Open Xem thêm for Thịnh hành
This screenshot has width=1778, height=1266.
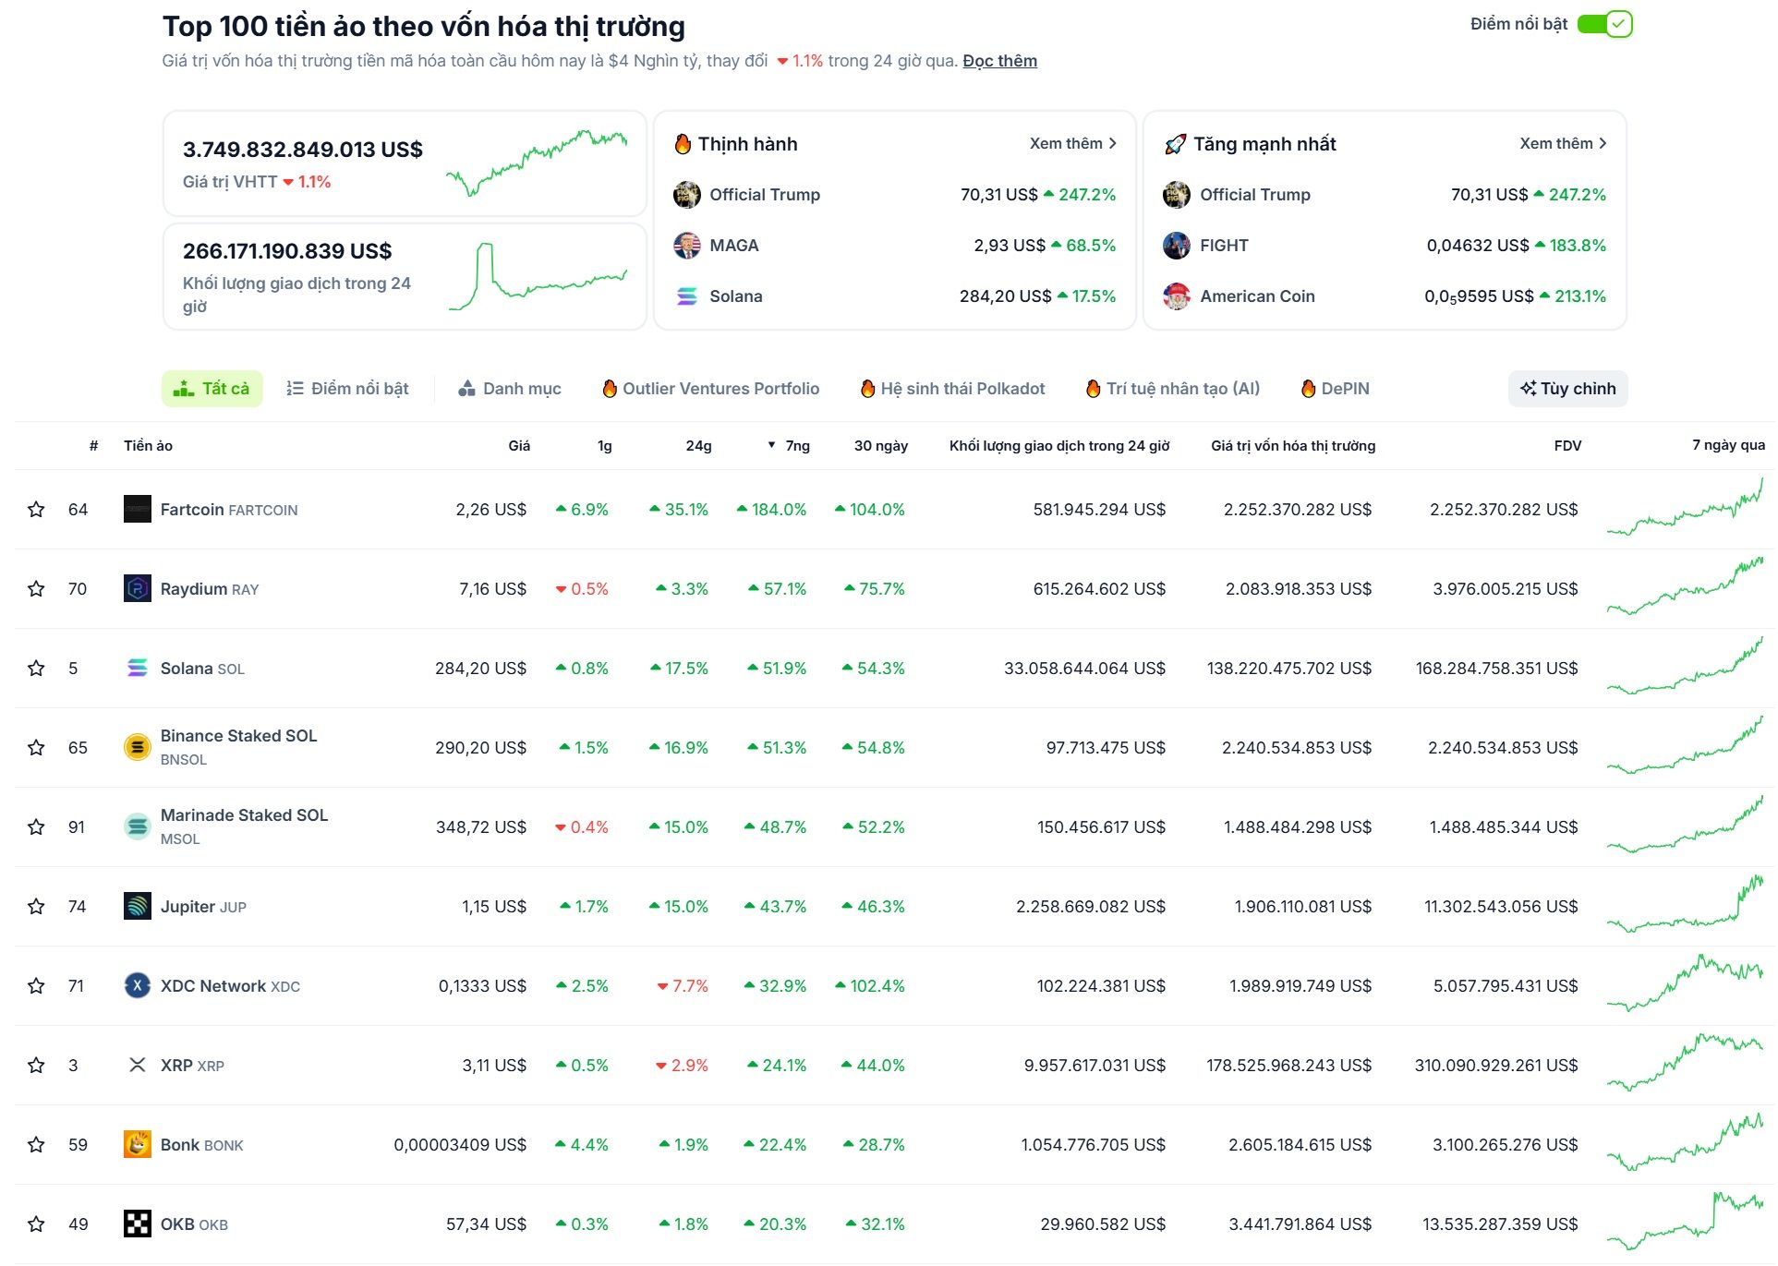(1073, 143)
